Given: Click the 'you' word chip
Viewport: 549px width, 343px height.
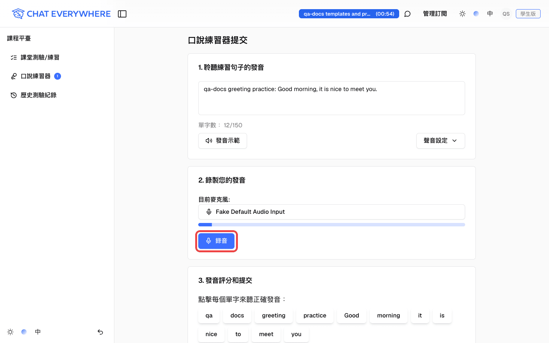Looking at the screenshot, I should click(296, 334).
